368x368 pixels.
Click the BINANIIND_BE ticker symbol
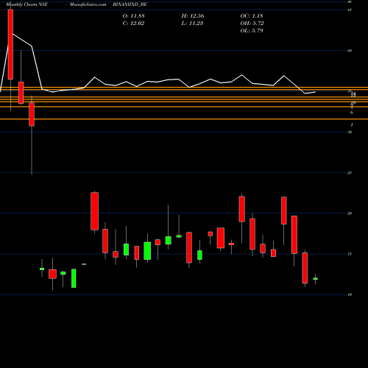130,4
